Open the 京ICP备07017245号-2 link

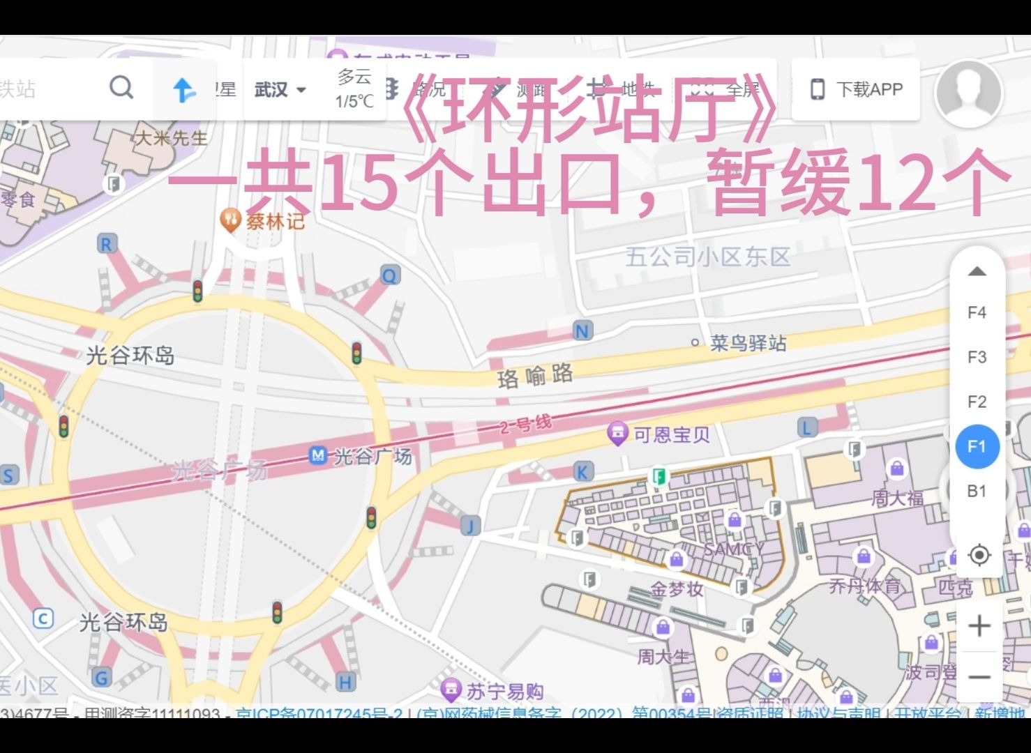pos(319,715)
